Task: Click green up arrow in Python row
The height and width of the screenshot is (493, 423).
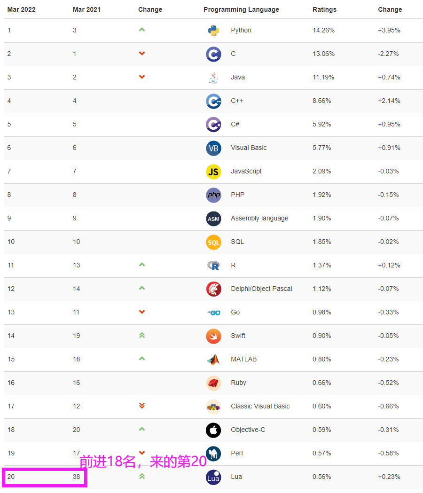Action: click(x=142, y=30)
